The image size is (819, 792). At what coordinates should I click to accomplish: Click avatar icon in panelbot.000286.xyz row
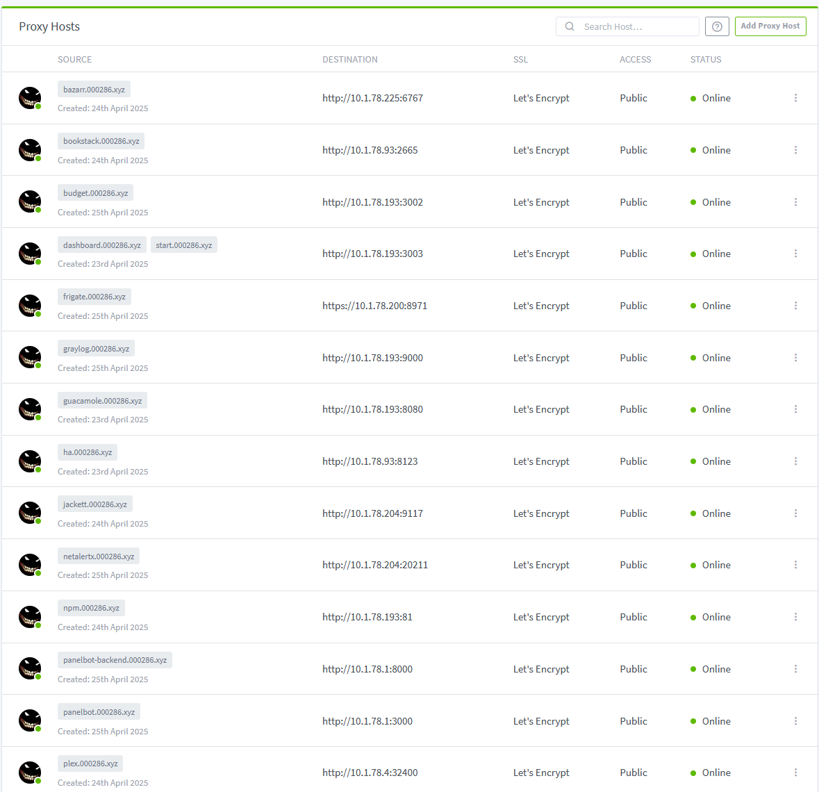[30, 720]
